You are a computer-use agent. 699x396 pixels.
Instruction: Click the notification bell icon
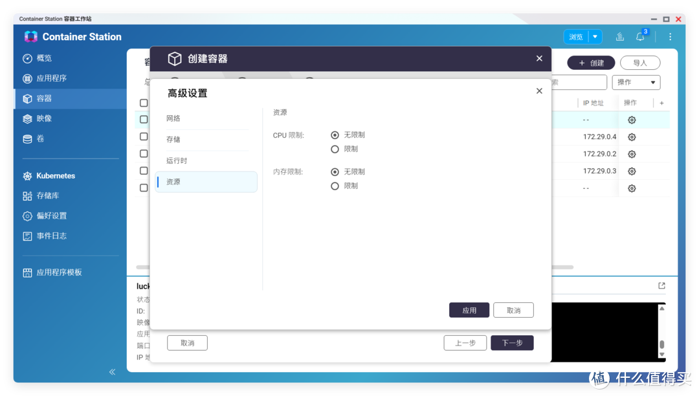[640, 37]
